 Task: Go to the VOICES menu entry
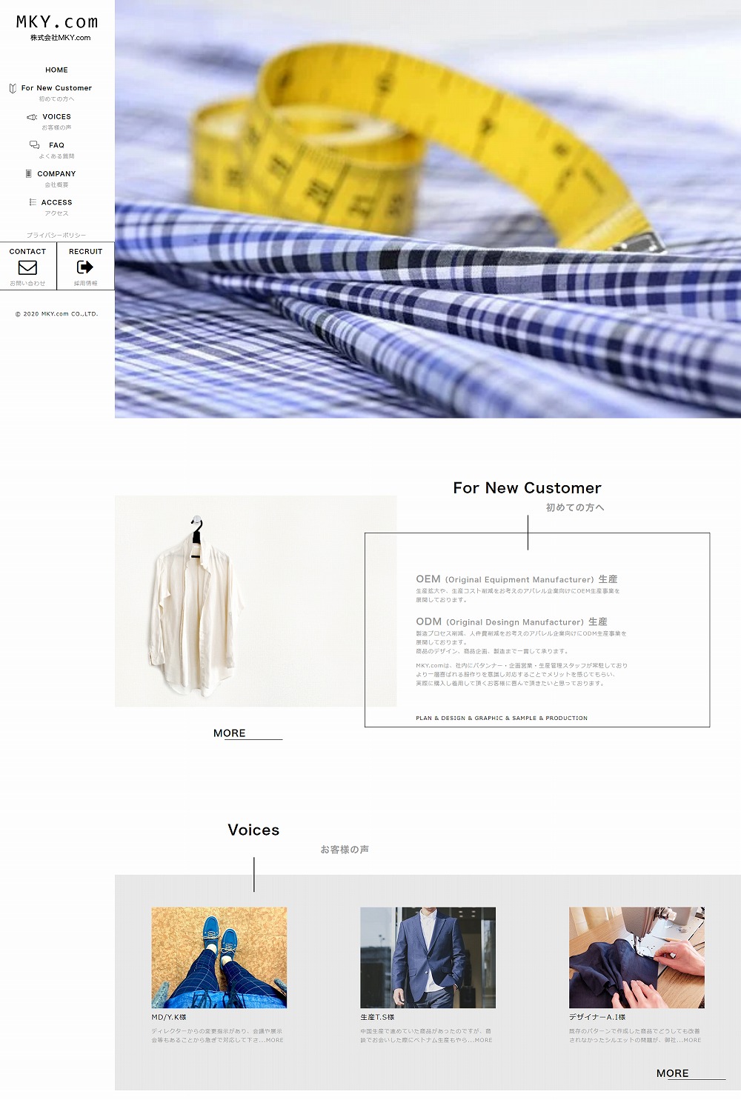[x=56, y=116]
